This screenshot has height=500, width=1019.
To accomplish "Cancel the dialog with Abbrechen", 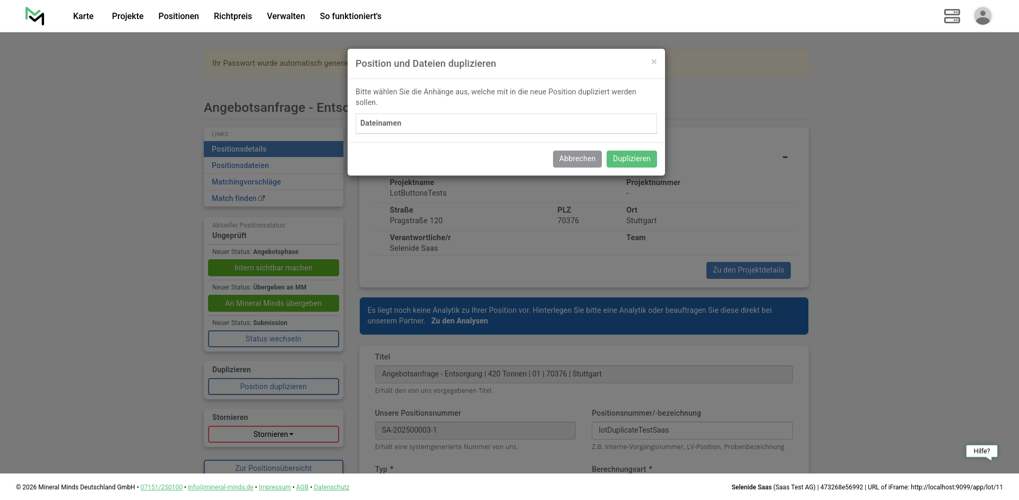I will pyautogui.click(x=577, y=159).
